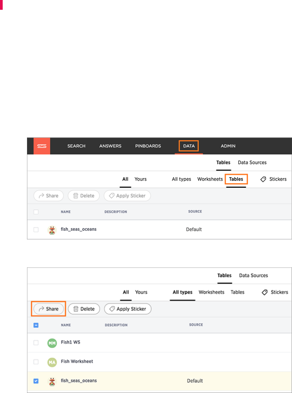Click Default source in the highlighted fish_seas_oceans row
The image size is (292, 393).
195,381
